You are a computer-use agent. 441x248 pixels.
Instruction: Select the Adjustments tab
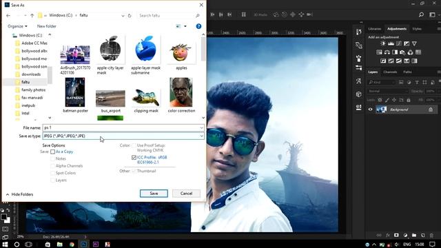tap(397, 29)
